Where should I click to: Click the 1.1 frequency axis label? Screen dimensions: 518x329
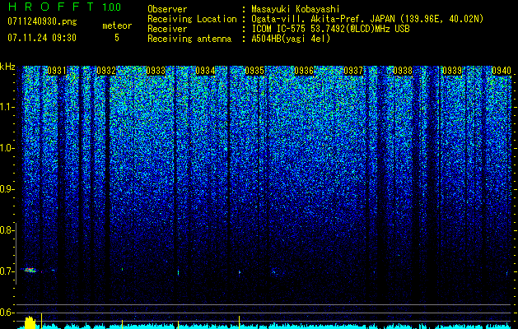coord(7,107)
